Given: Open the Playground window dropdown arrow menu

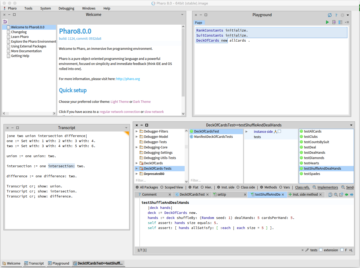Looking at the screenshot, I should [x=348, y=15].
